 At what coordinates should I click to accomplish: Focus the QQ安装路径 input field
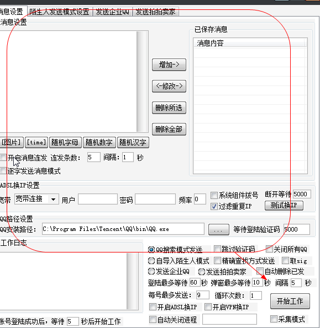pyautogui.click(x=123, y=229)
